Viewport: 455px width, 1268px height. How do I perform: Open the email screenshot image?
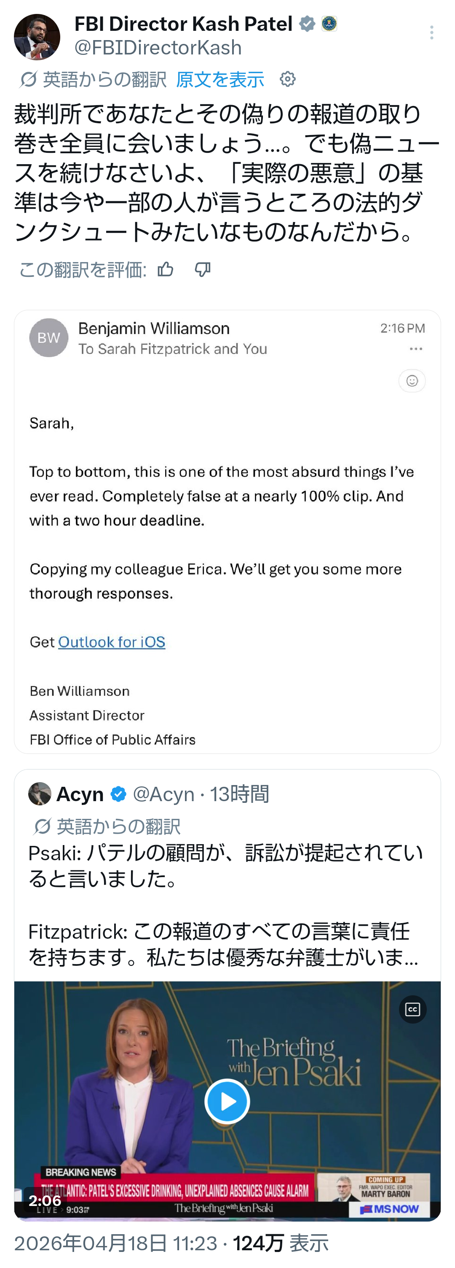pos(227,531)
